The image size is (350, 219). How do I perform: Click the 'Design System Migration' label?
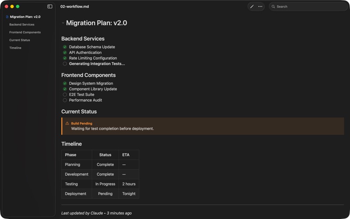pos(91,83)
